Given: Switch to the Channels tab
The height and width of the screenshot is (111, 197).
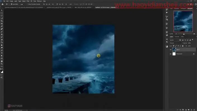Looking at the screenshot, I should [177, 37].
